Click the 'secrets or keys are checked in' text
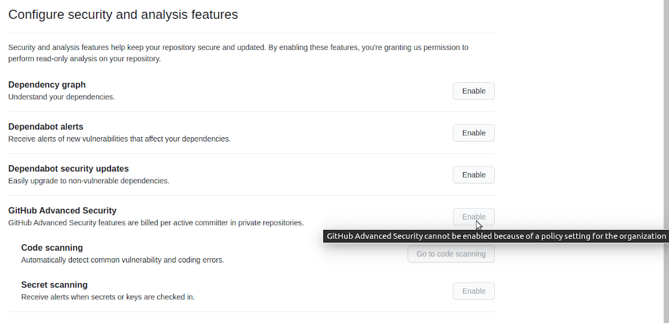This screenshot has height=323, width=669. pos(108,297)
